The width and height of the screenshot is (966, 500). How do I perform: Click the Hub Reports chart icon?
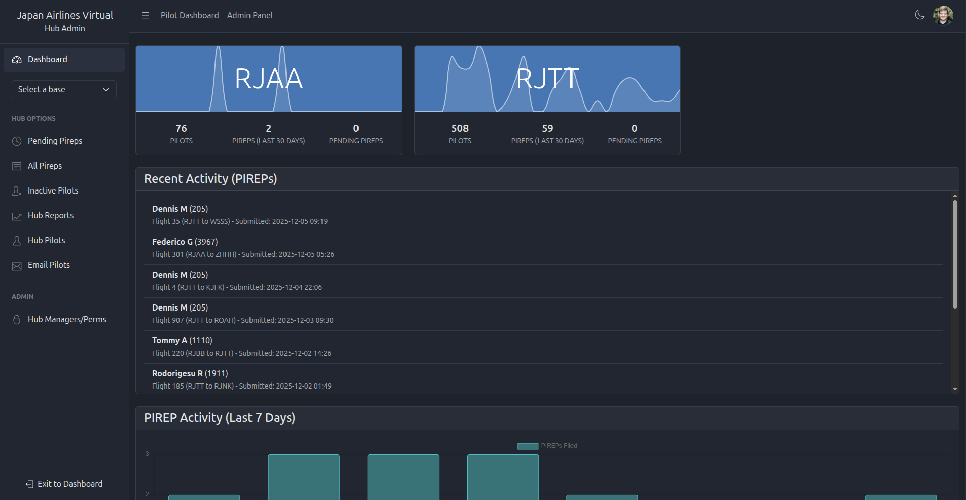(x=17, y=216)
